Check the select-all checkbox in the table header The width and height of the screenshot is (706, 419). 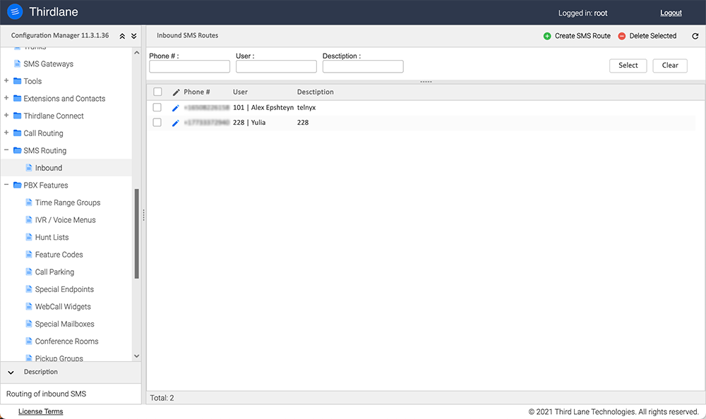coord(157,92)
